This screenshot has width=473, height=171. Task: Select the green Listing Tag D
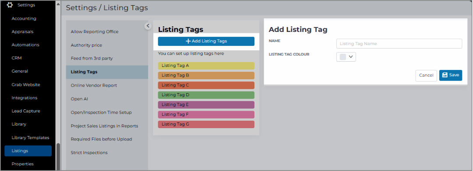206,95
